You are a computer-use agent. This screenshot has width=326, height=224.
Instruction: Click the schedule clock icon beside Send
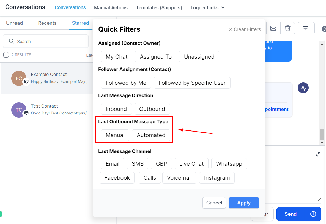point(313,214)
